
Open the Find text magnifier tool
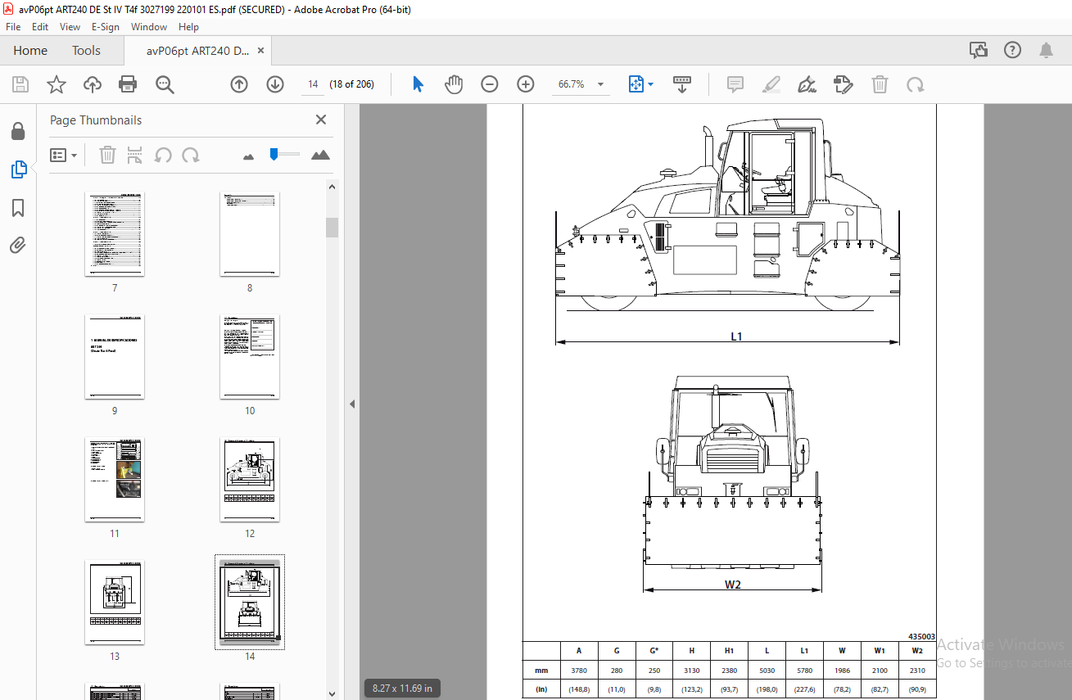click(165, 84)
